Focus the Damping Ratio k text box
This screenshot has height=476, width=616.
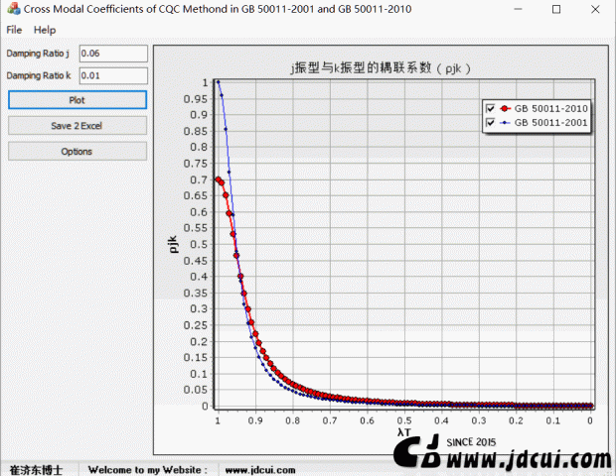tap(112, 75)
